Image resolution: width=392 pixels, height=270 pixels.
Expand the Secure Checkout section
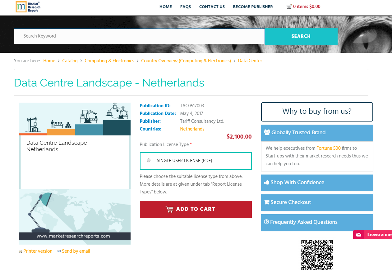317,202
